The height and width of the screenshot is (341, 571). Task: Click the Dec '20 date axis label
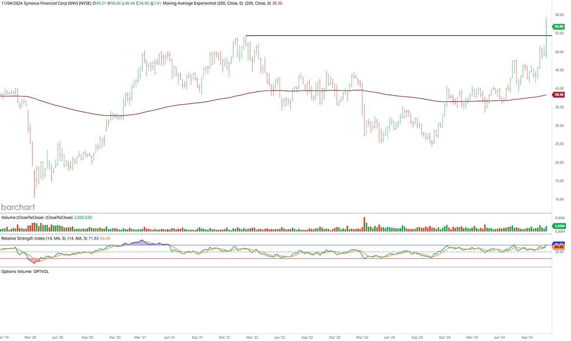115,337
